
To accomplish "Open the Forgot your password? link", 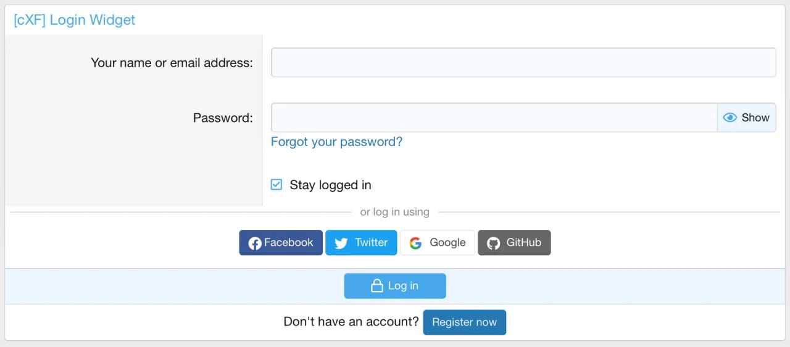I will (x=336, y=142).
